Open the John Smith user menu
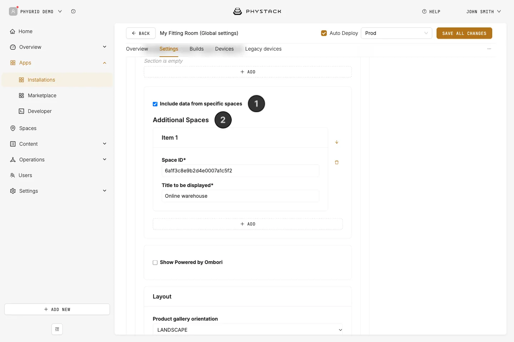This screenshot has height=342, width=514. pyautogui.click(x=483, y=11)
